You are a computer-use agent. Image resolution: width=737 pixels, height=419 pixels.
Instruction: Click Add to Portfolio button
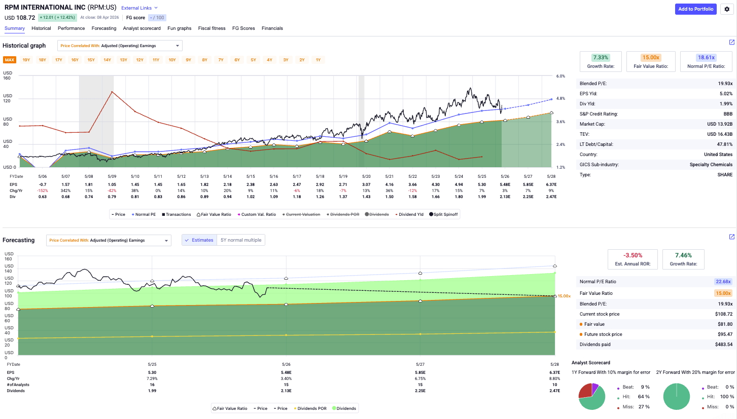[x=696, y=9]
